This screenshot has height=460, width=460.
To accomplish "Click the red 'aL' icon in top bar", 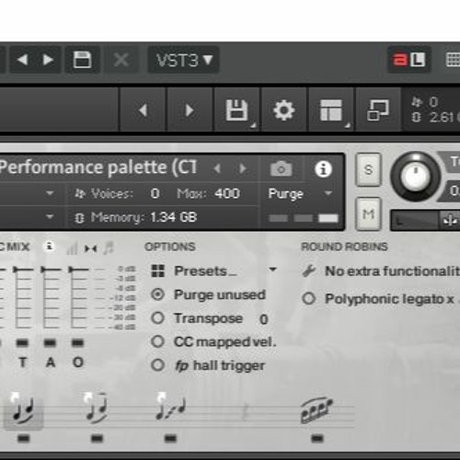I will click(x=409, y=60).
